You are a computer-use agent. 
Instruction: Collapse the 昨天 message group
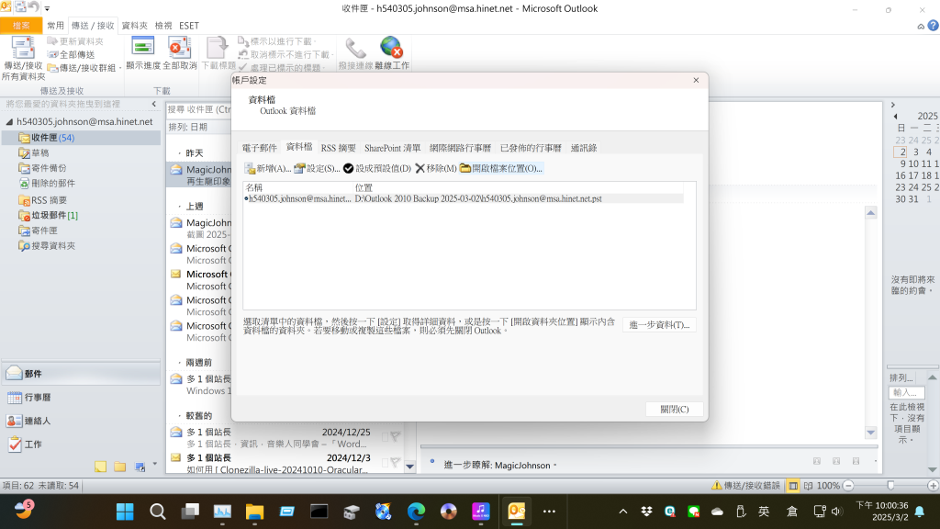(178, 152)
